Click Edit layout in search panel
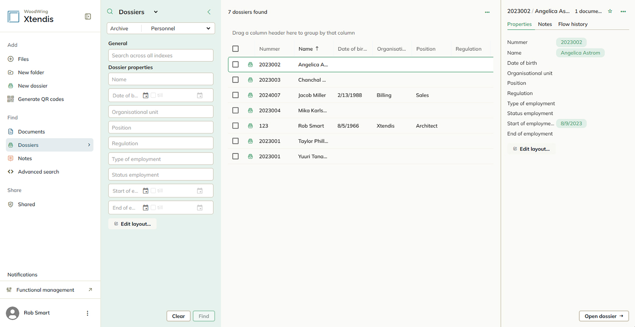 pos(133,224)
